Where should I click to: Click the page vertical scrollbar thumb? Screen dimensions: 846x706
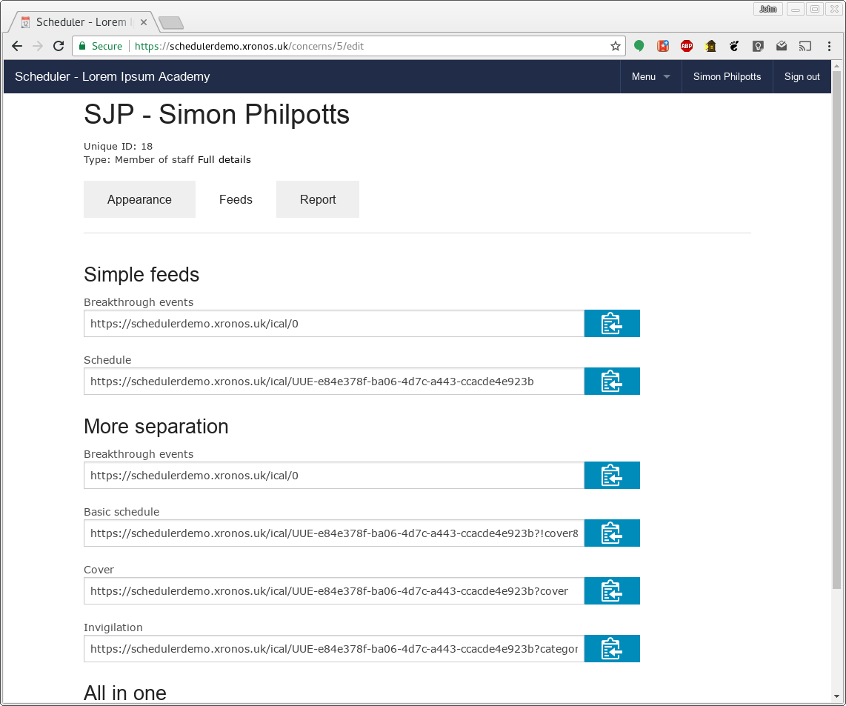(x=836, y=329)
